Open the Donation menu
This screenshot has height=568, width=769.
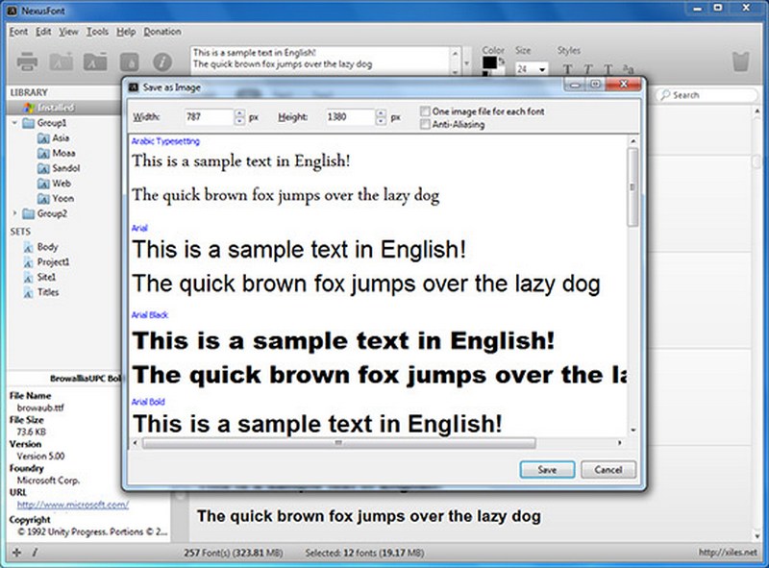coord(162,32)
